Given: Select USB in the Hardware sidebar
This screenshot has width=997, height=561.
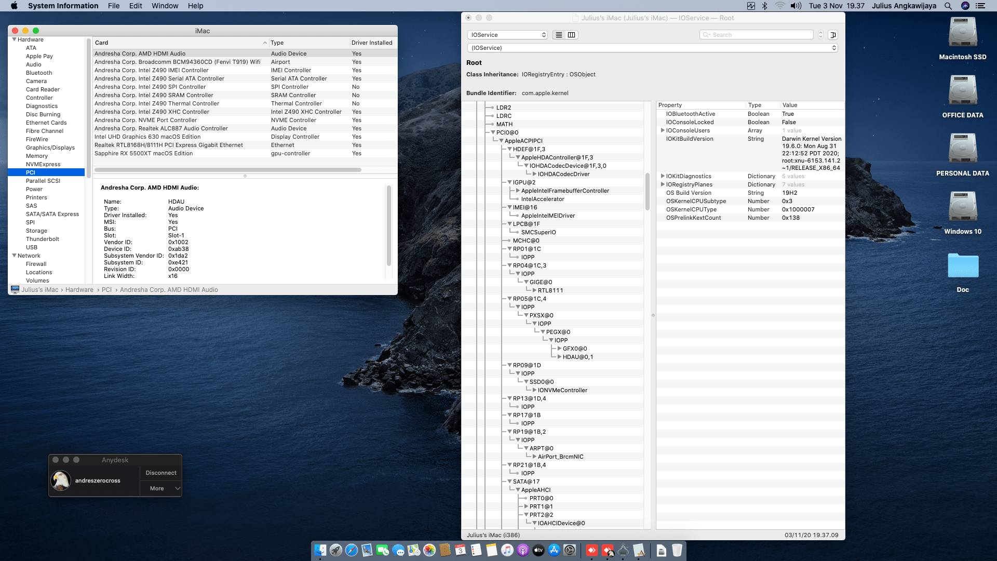Looking at the screenshot, I should click(x=32, y=247).
